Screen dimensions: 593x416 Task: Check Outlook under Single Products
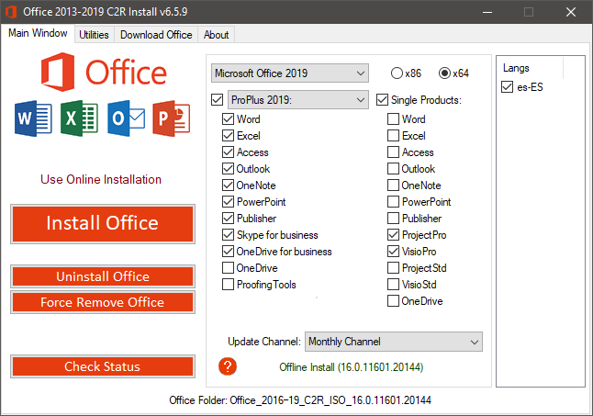click(x=393, y=169)
